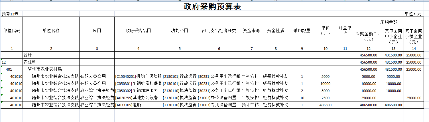The height and width of the screenshot is (122, 429).
Task: Select total 406500.00 in the 渔船 row
Action: point(369,105)
